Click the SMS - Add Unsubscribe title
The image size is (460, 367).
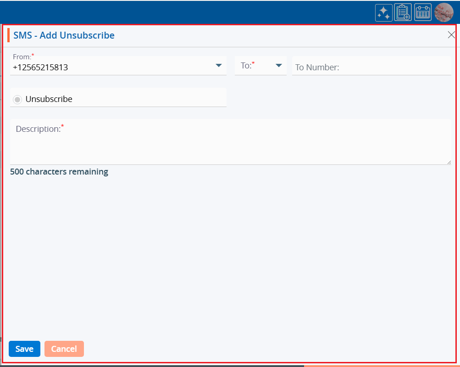click(x=64, y=35)
